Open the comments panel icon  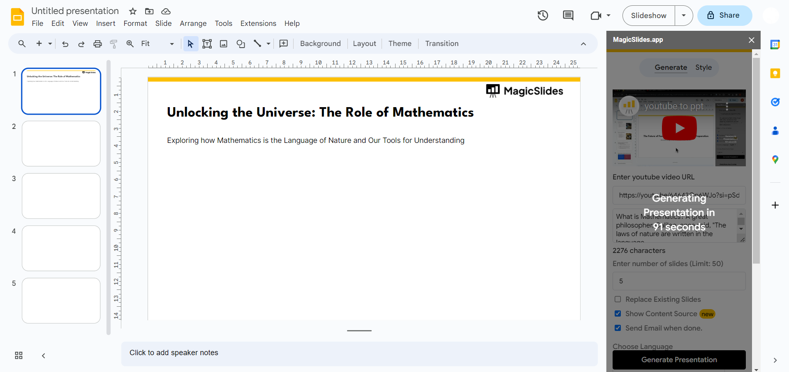[x=568, y=16]
